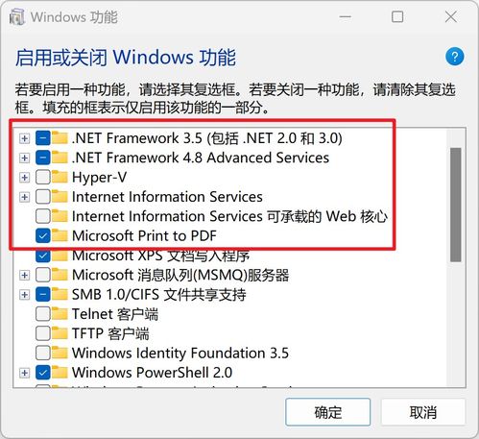This screenshot has width=479, height=439.
Task: Click the vertical scrollbar thumb in feature list
Action: click(456, 205)
